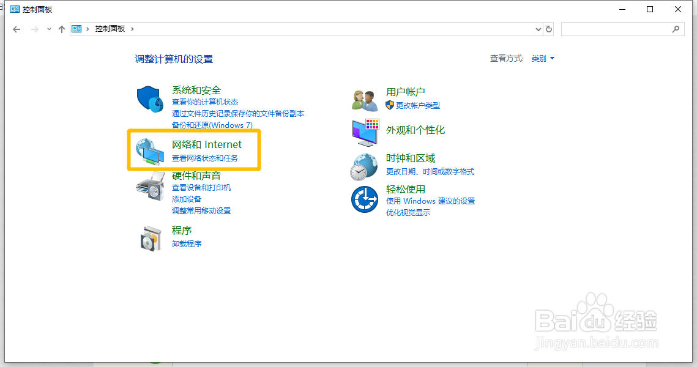Open the 时钟和区域 heading link
The height and width of the screenshot is (367, 697).
(410, 158)
